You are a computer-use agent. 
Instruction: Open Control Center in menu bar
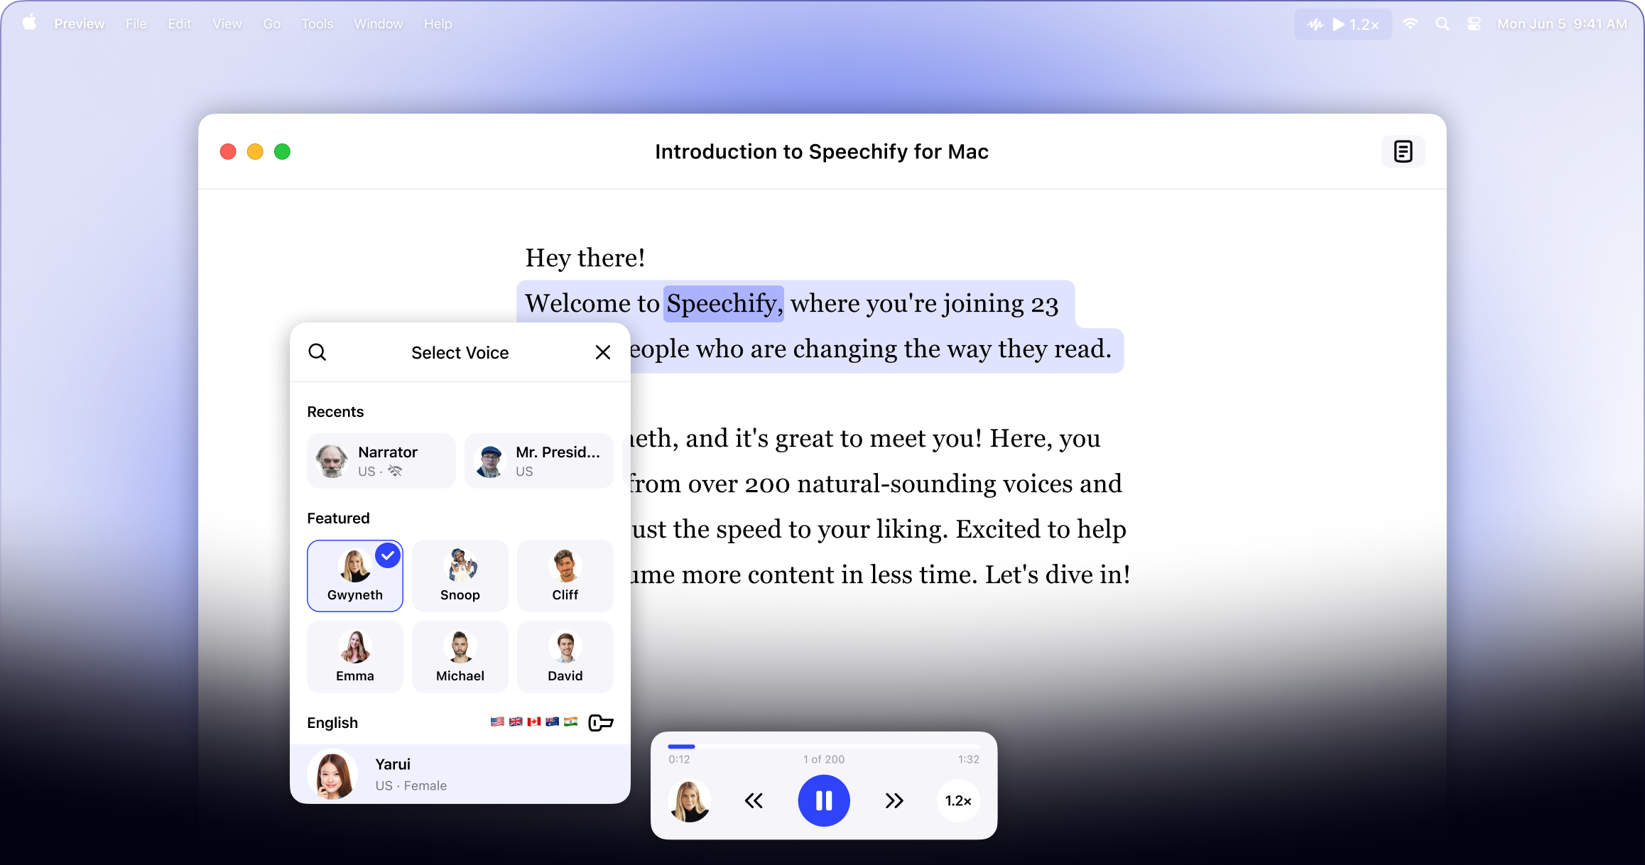pyautogui.click(x=1475, y=24)
